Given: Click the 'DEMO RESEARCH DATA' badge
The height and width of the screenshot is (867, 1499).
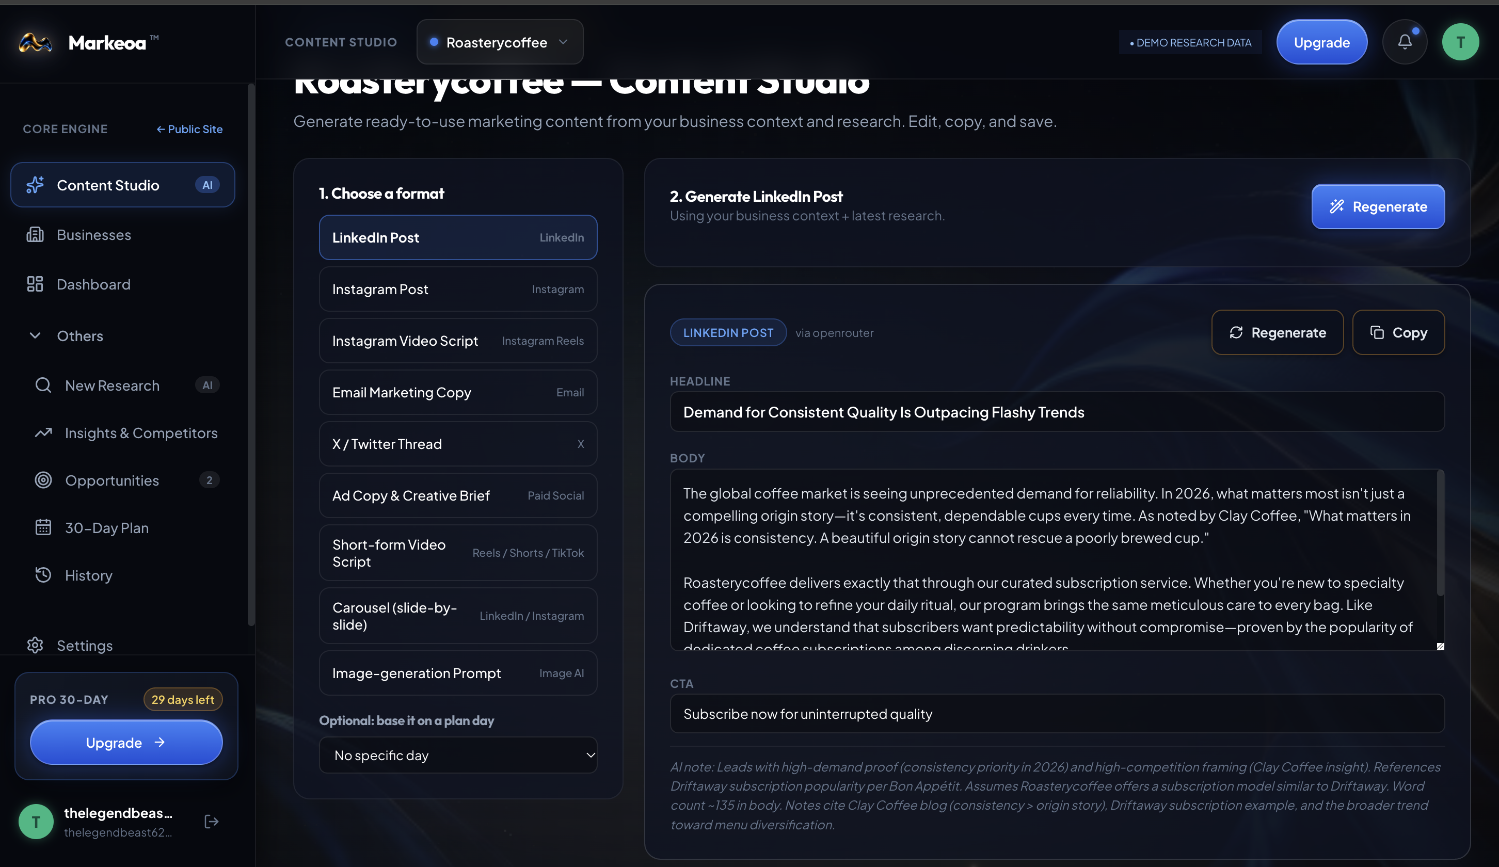Looking at the screenshot, I should point(1190,42).
